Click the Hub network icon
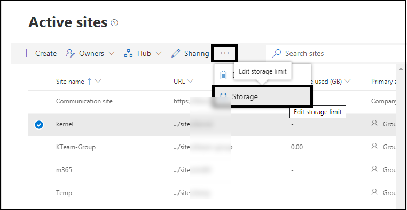The height and width of the screenshot is (210, 407). click(x=129, y=53)
